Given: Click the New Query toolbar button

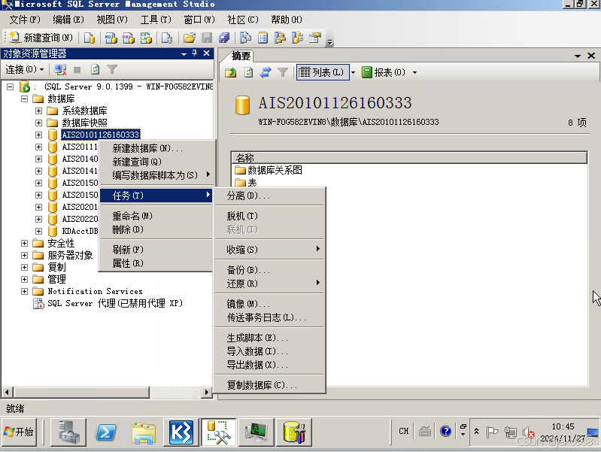Looking at the screenshot, I should pos(41,38).
